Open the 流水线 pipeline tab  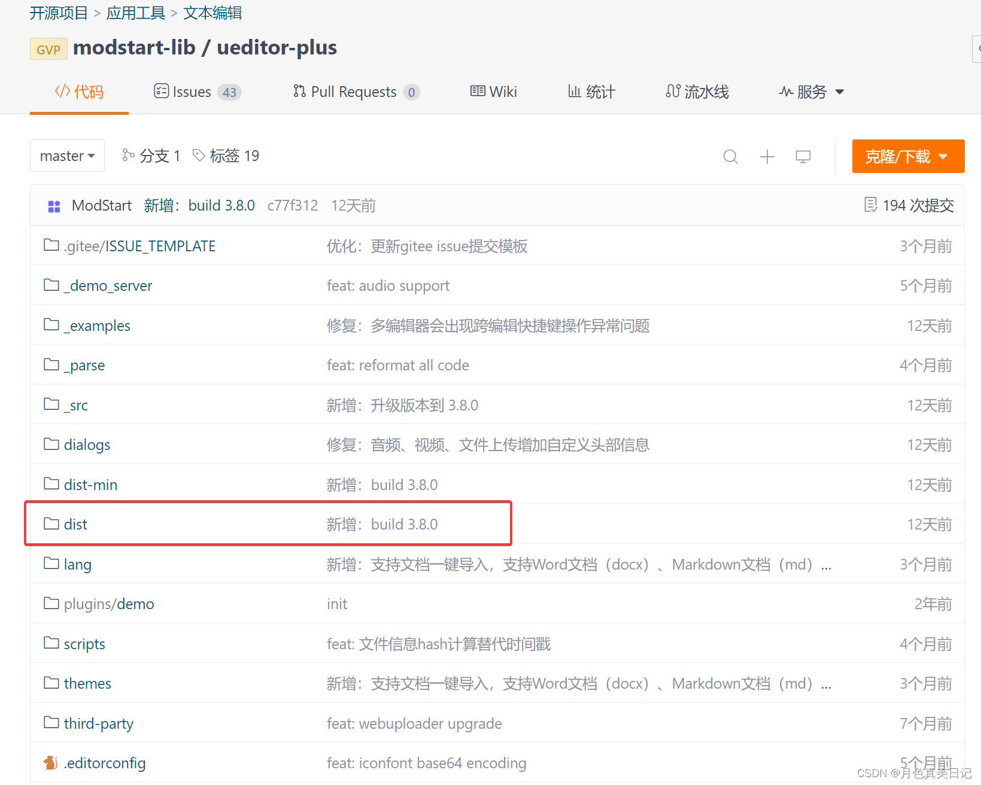[x=697, y=92]
